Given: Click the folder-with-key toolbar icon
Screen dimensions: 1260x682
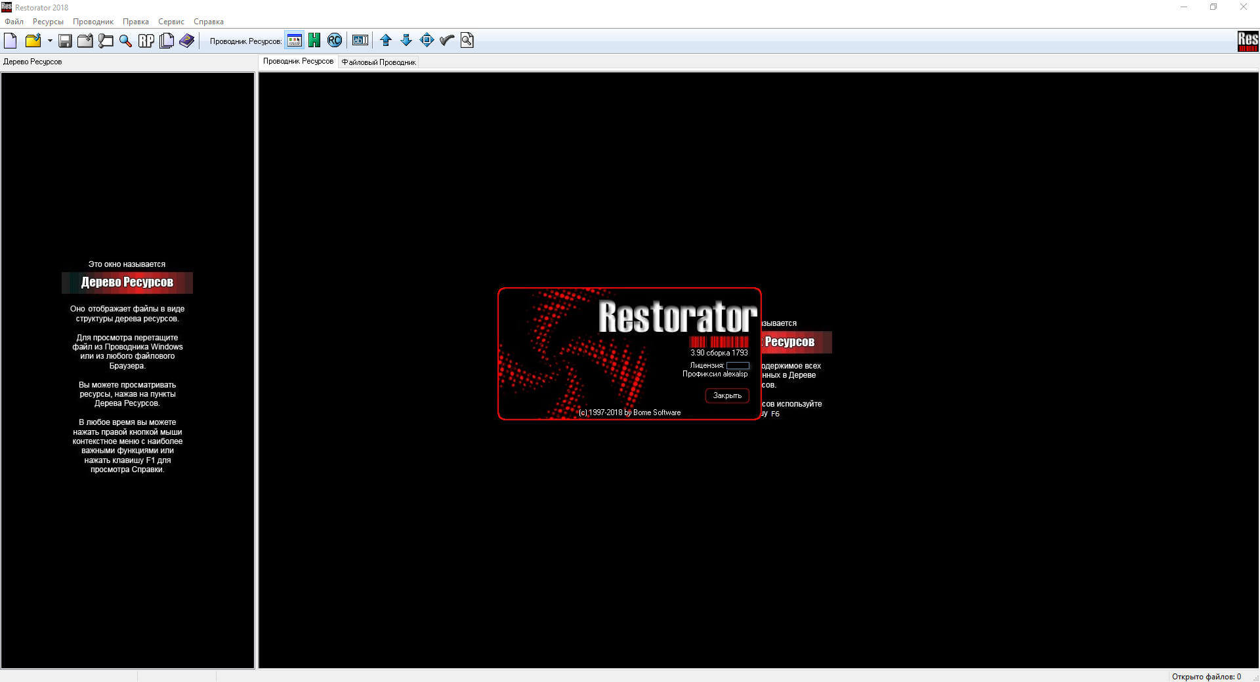Looking at the screenshot, I should point(106,41).
